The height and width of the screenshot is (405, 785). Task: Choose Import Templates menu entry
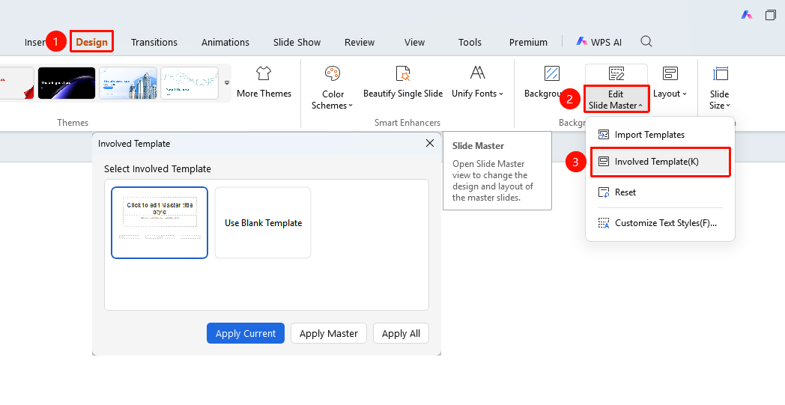pos(660,135)
